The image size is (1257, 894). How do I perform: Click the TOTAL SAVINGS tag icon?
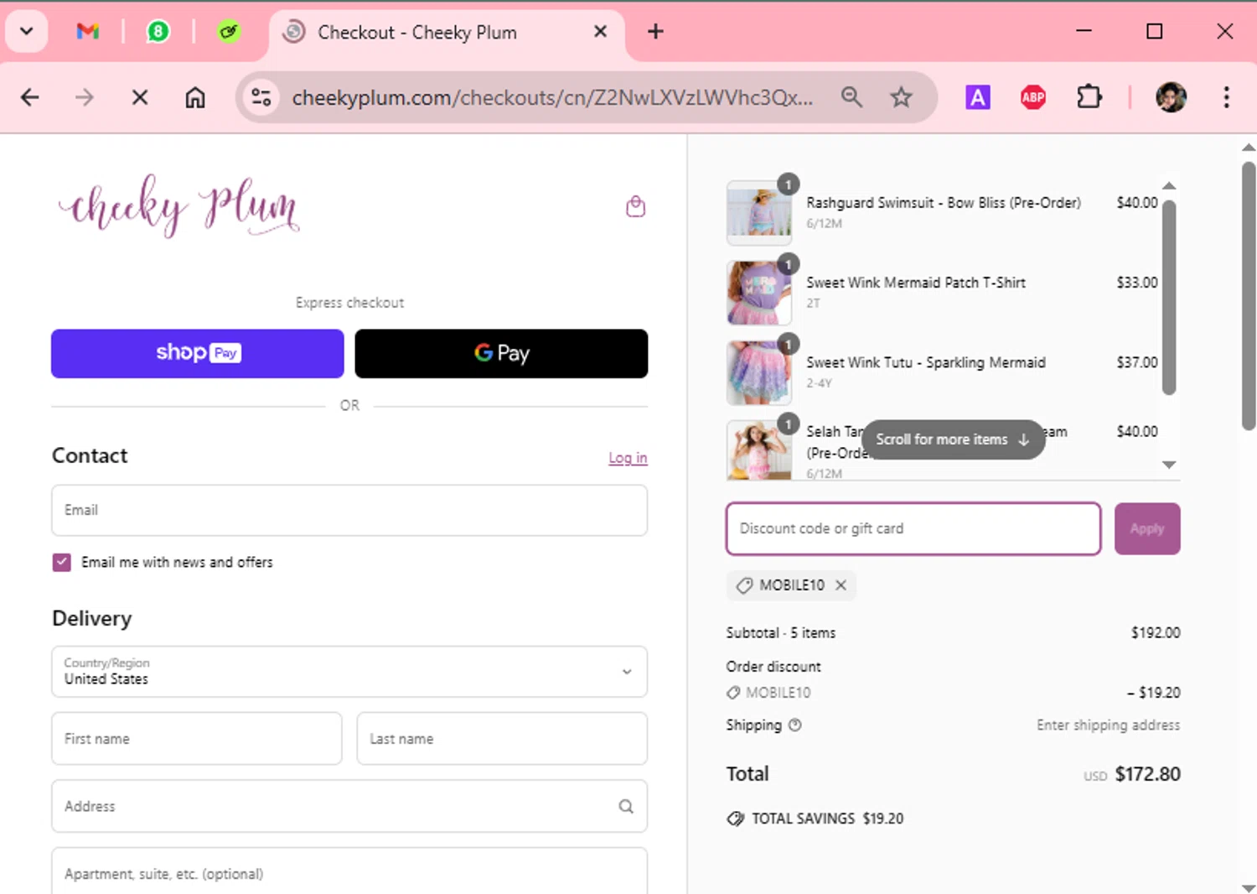click(735, 819)
